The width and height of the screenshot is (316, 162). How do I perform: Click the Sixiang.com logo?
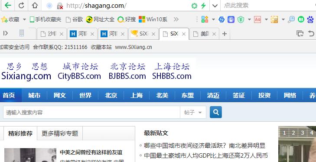(26, 71)
